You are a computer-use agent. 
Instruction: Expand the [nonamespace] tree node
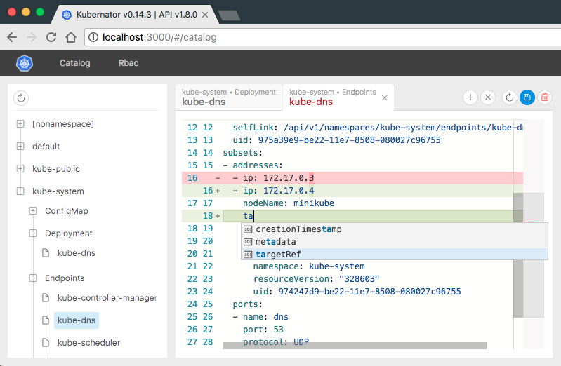(x=20, y=124)
